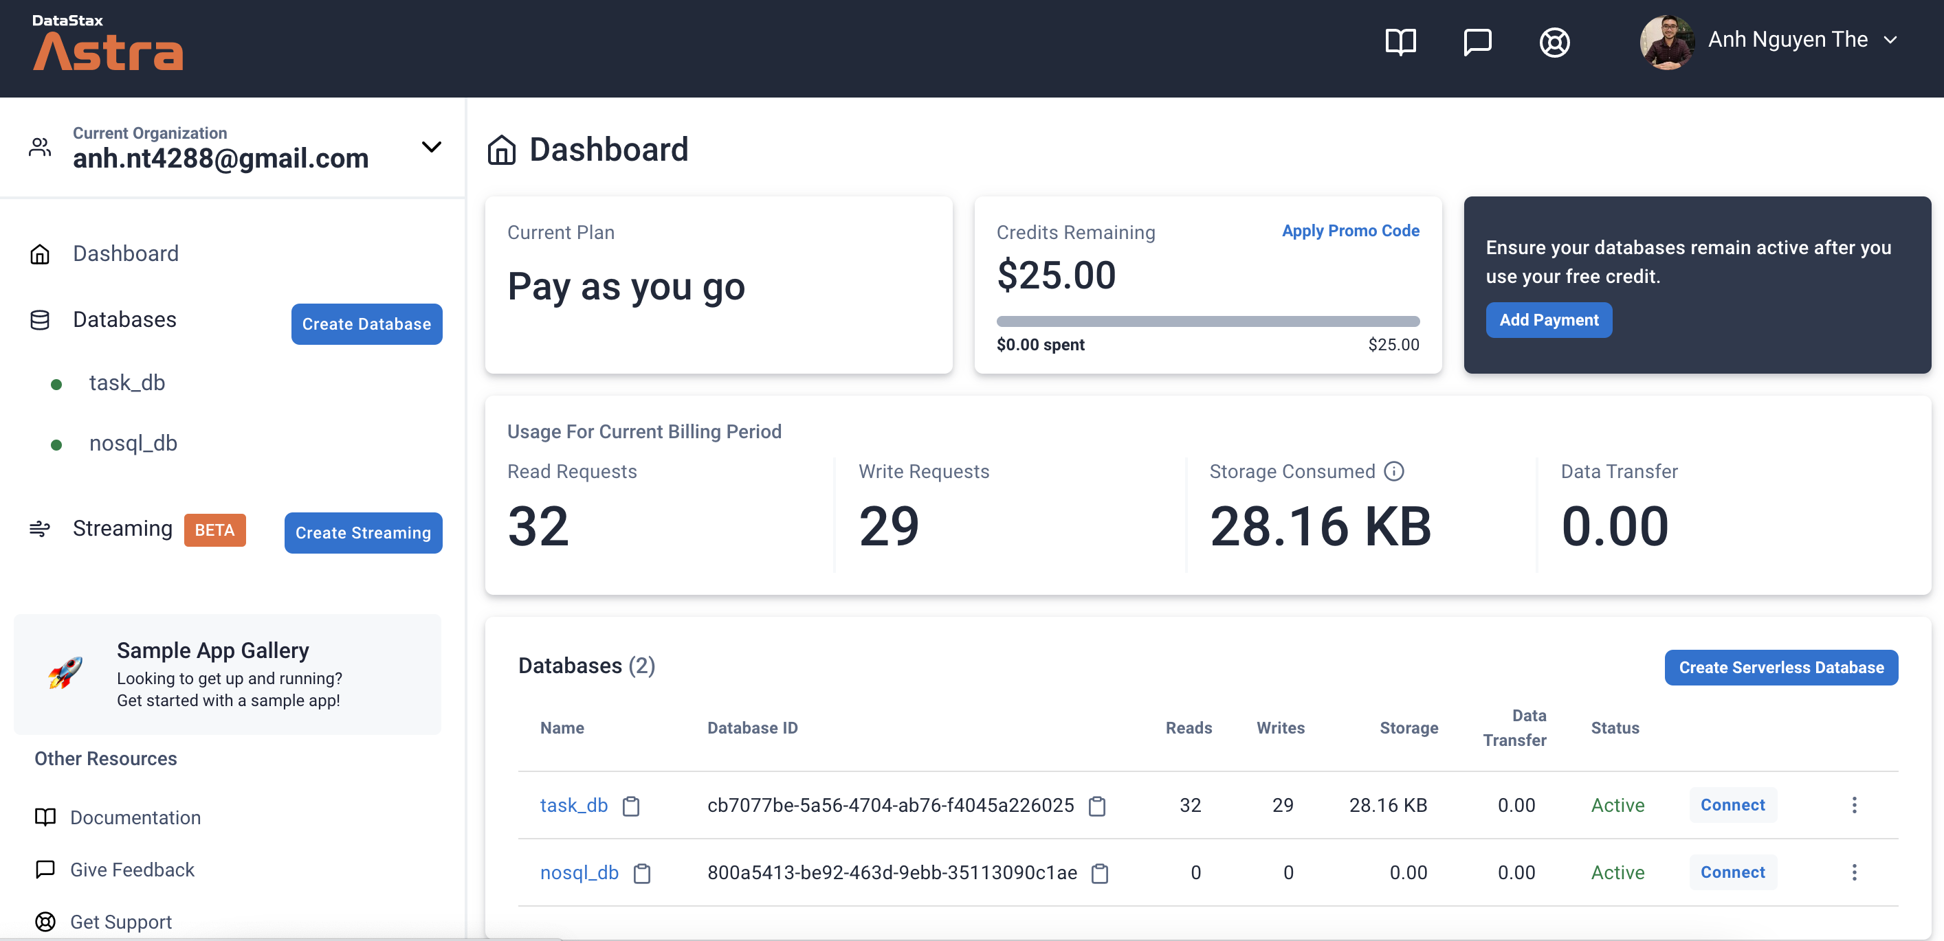The width and height of the screenshot is (1944, 941).
Task: Open the documentation book icon in top bar
Action: pos(1401,42)
